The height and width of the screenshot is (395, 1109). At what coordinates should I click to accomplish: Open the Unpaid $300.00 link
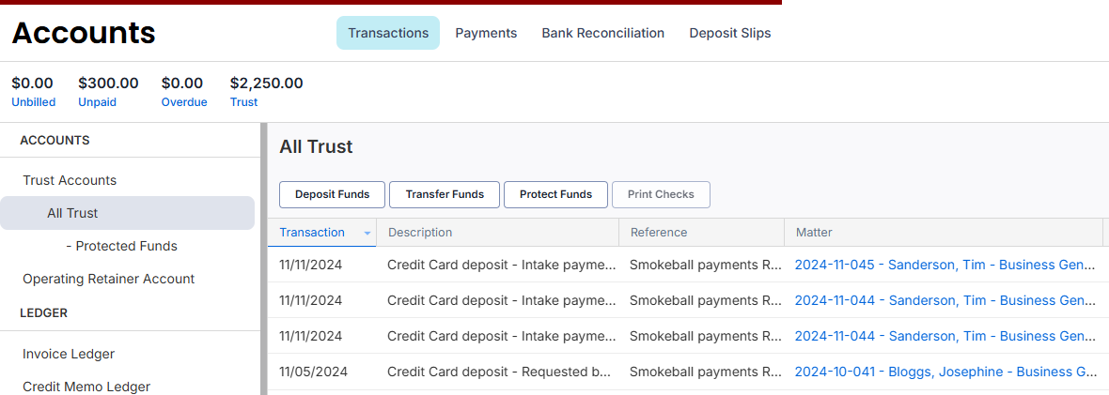click(x=97, y=102)
